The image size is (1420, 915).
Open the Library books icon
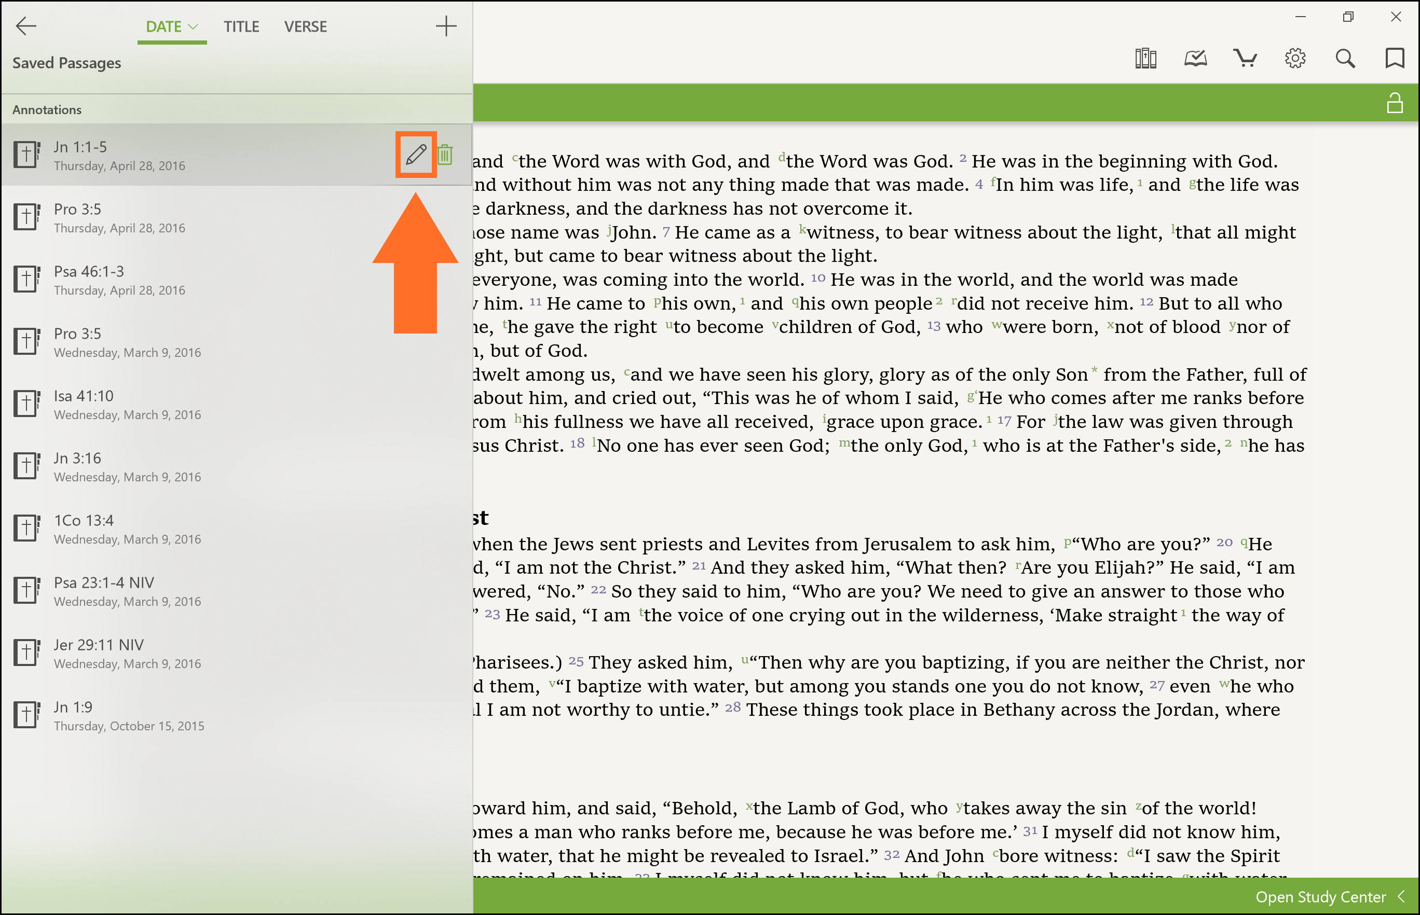(x=1145, y=58)
